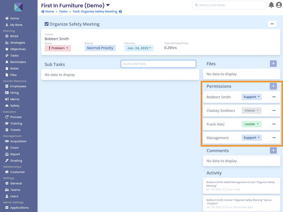Open Chelsey Smithers' Viewer role dropdown
This screenshot has height=212, width=283.
pyautogui.click(x=252, y=110)
